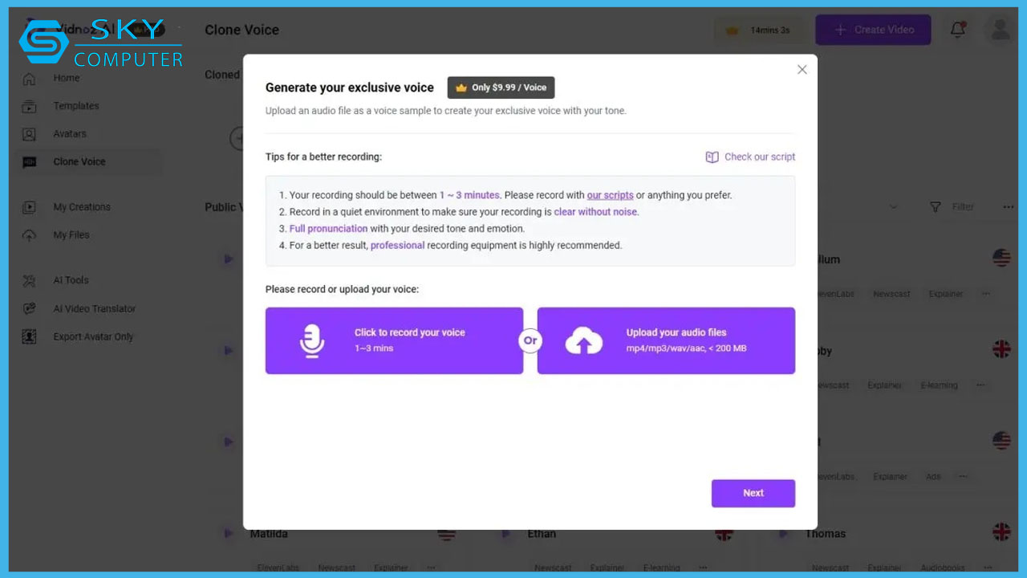Open My Files in the sidebar

click(71, 235)
